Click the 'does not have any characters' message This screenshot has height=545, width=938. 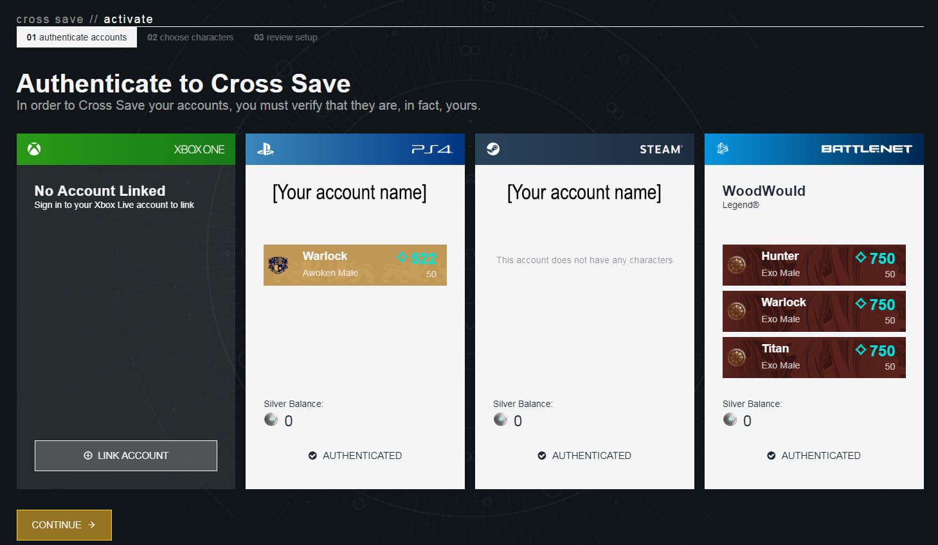pyautogui.click(x=584, y=260)
